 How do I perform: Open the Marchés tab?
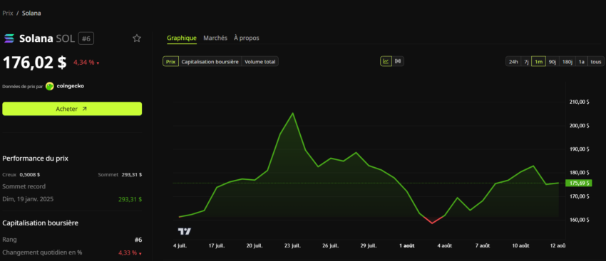(x=215, y=38)
